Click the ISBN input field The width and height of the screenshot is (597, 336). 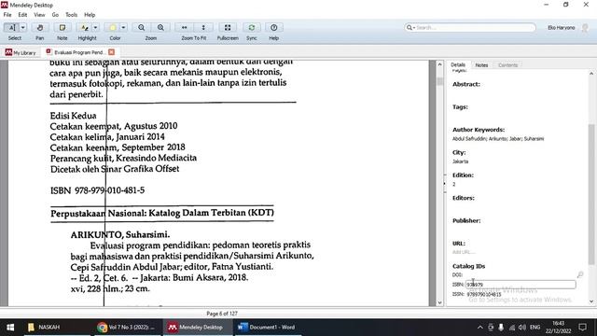[x=521, y=284]
